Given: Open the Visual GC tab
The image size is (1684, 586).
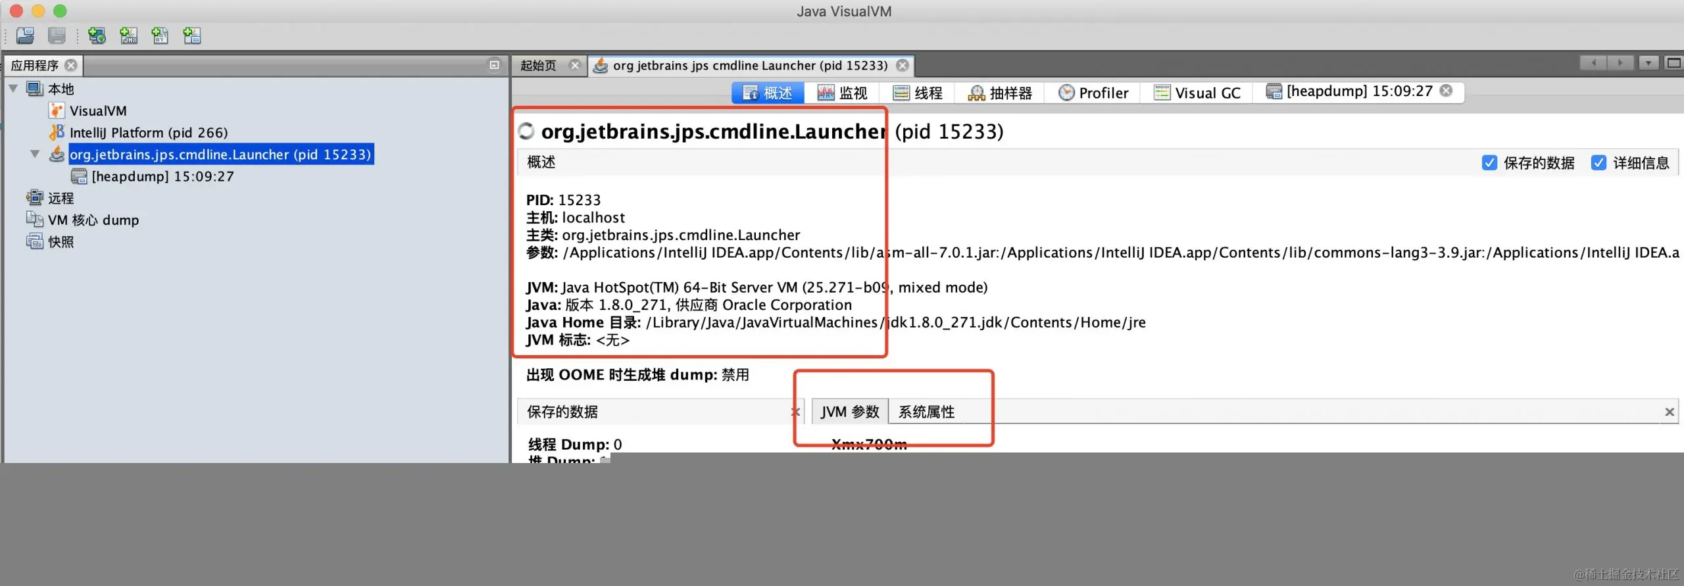Looking at the screenshot, I should pyautogui.click(x=1197, y=93).
